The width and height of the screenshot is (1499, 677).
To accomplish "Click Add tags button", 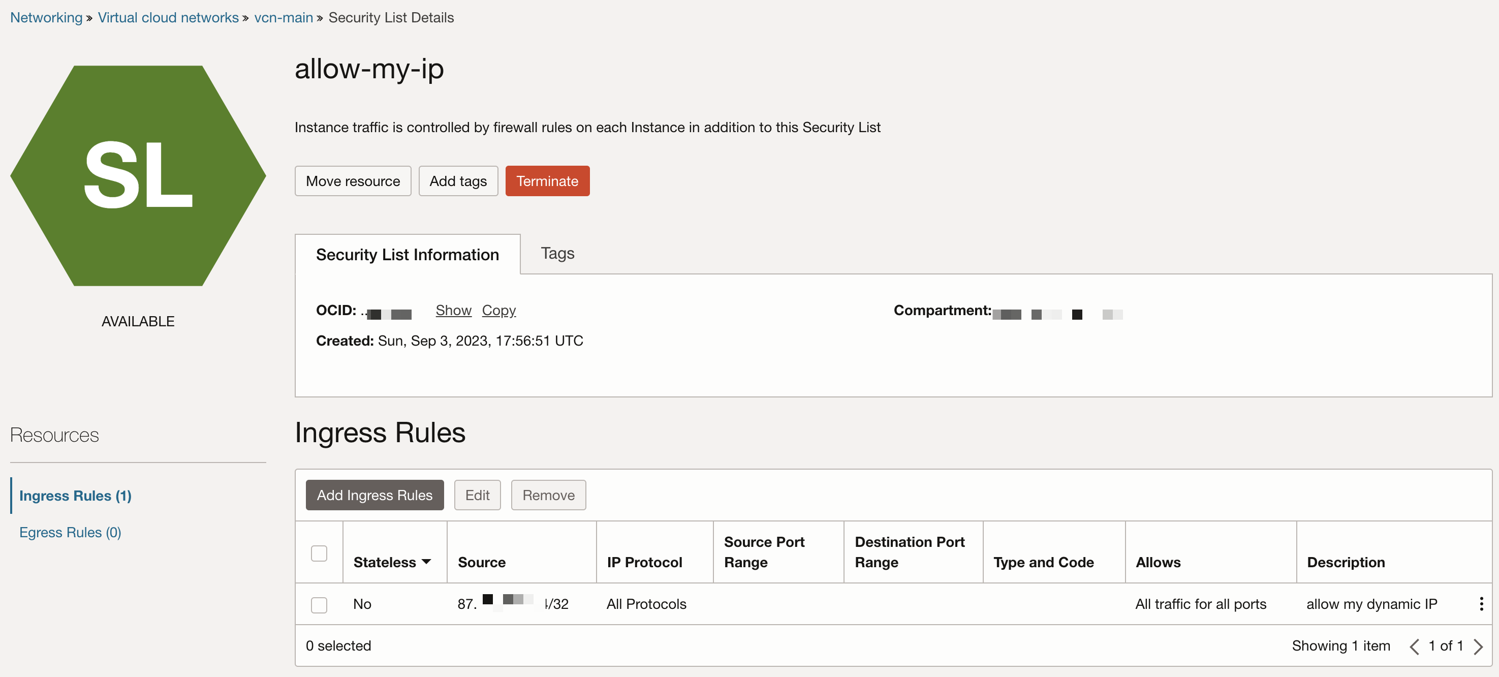I will click(458, 181).
